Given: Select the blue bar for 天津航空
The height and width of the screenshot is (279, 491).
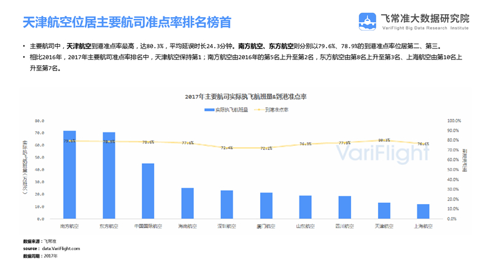Looking at the screenshot, I should (x=384, y=210).
